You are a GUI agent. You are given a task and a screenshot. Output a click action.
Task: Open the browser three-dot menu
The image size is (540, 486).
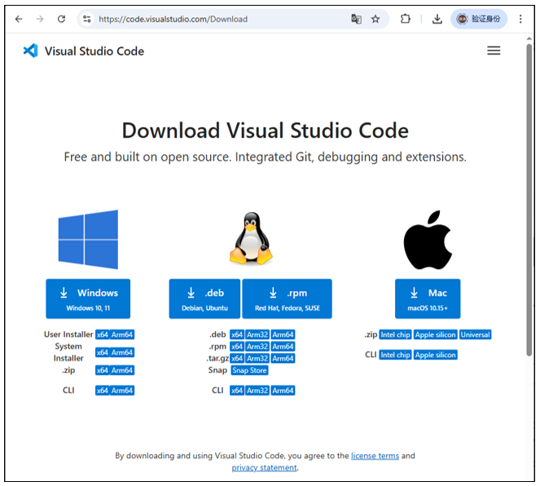tap(520, 19)
